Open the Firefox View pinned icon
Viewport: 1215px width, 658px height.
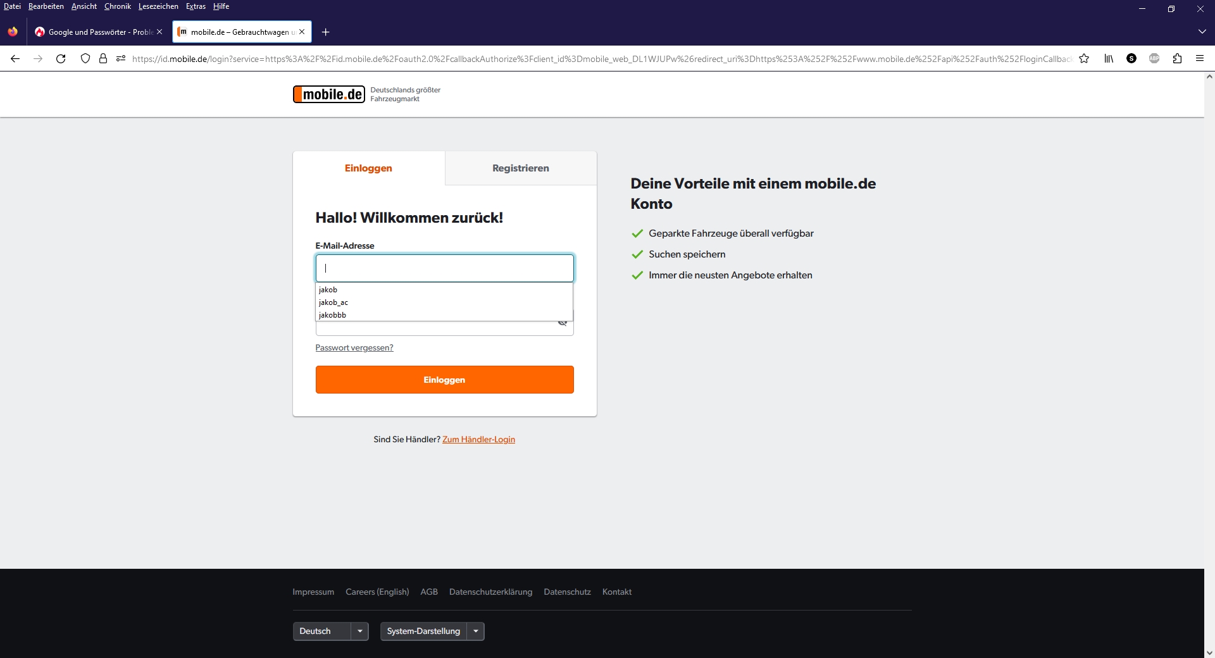[13, 32]
